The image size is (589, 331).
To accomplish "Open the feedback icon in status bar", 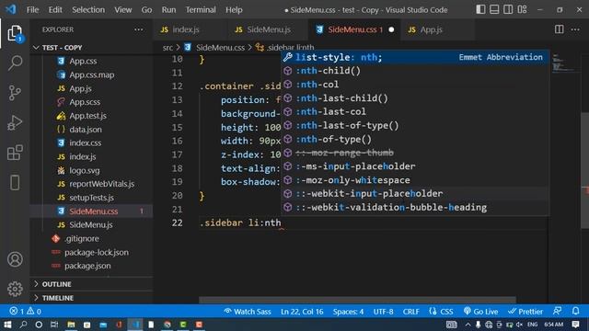I will 558,311.
